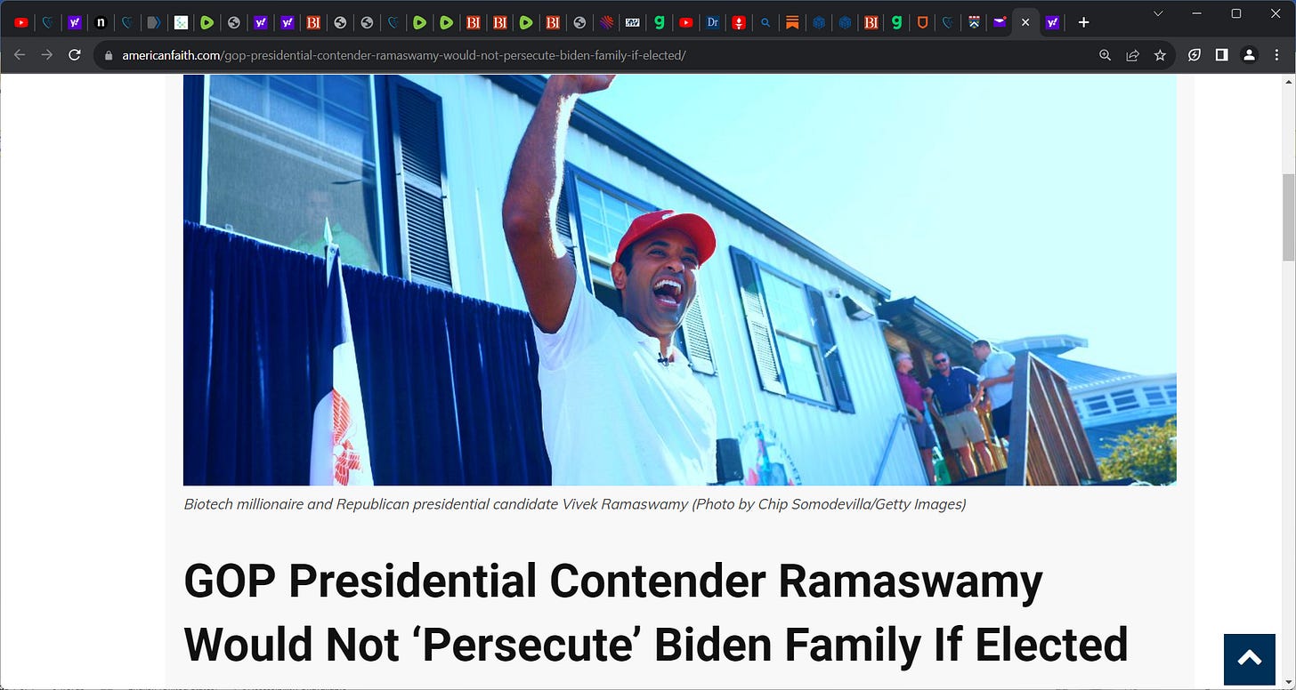
Task: Open a new tab with the plus button
Action: click(1083, 22)
